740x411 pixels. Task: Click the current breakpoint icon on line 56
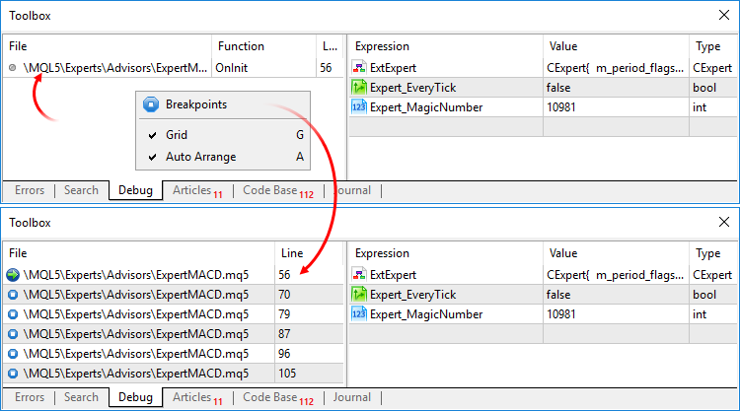(13, 275)
